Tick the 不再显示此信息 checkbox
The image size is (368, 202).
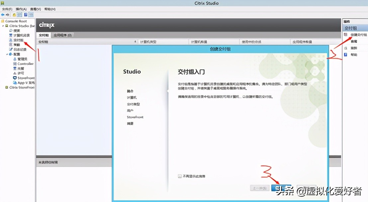click(180, 176)
